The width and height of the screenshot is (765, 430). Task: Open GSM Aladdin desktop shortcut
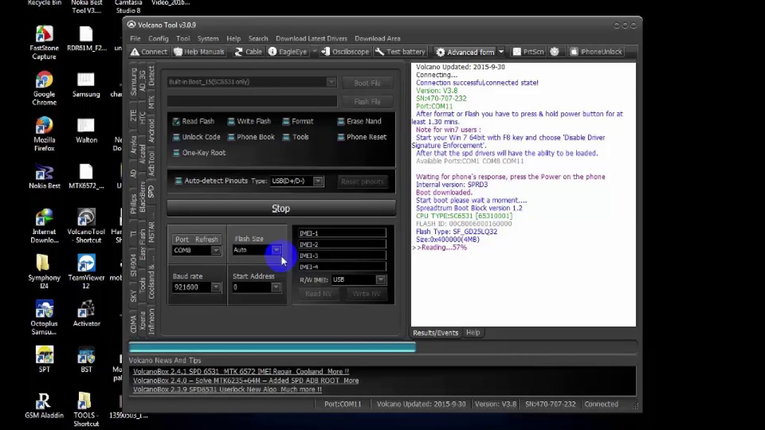tap(44, 406)
